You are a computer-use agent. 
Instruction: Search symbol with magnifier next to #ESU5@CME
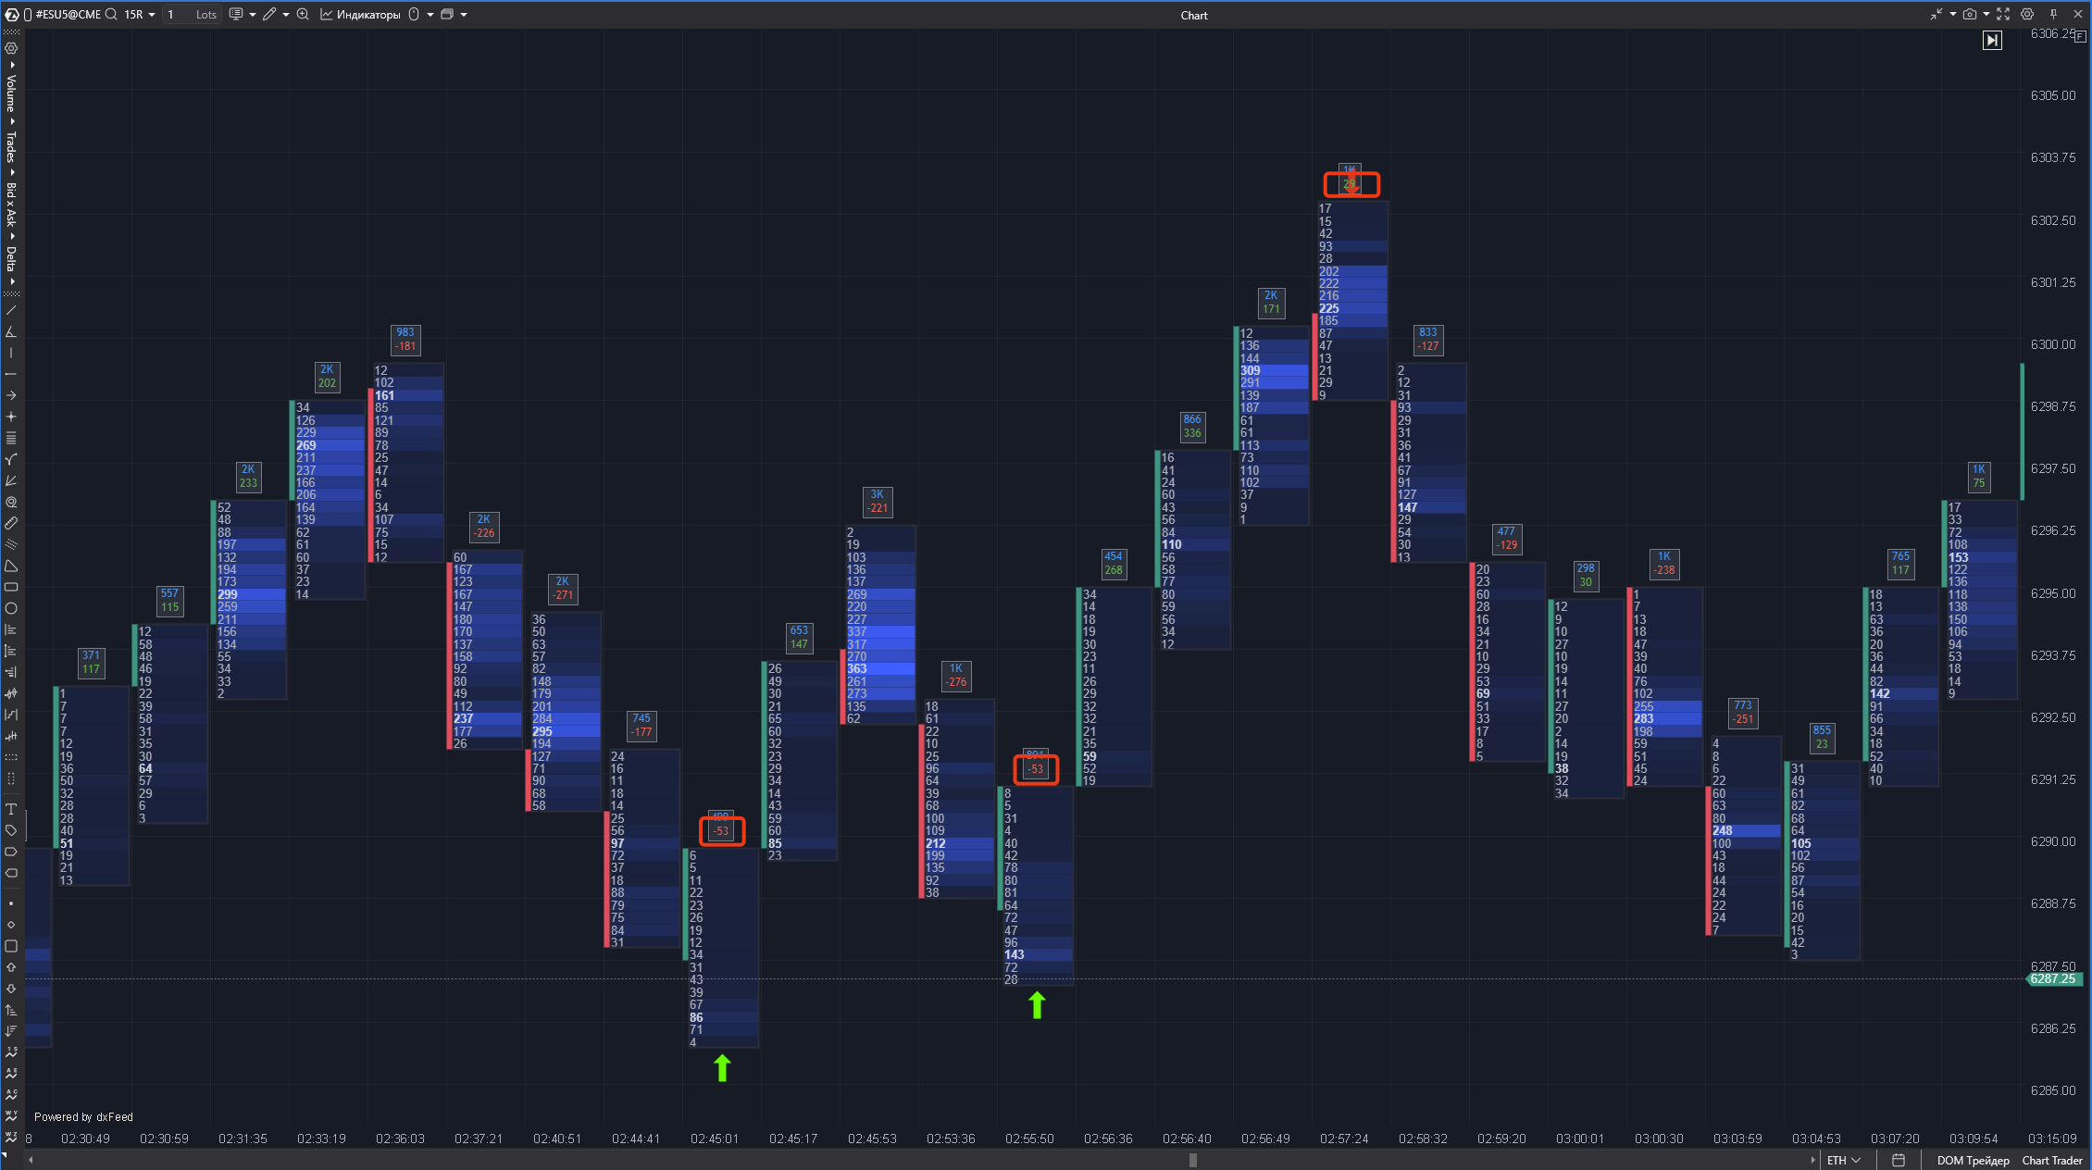(111, 14)
